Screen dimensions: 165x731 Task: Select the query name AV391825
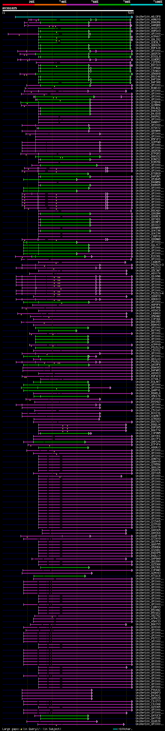[10, 8]
